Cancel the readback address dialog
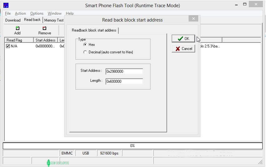Image resolution: width=266 pixels, height=167 pixels. [x=183, y=49]
